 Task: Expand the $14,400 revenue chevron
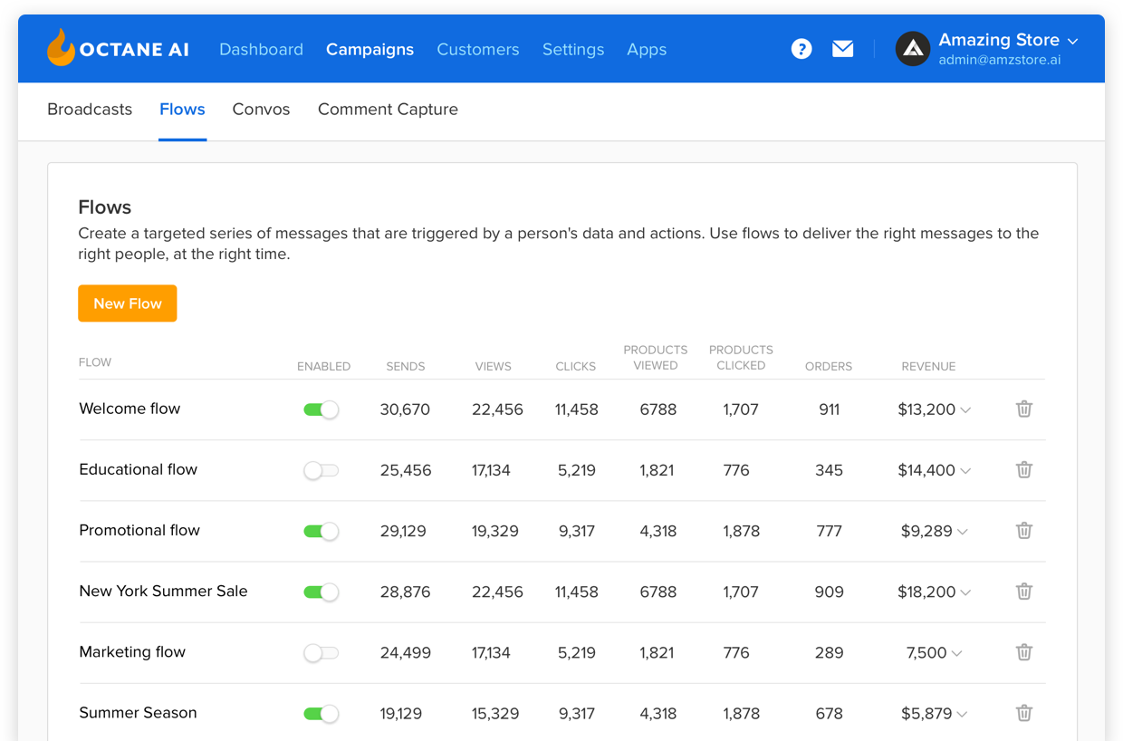[965, 471]
